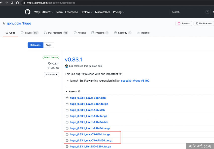Image resolution: width=214 pixels, height=149 pixels.
Task: Download hugo_0.83.1_macOS-64bit.tar.gz
Action: coord(90,134)
